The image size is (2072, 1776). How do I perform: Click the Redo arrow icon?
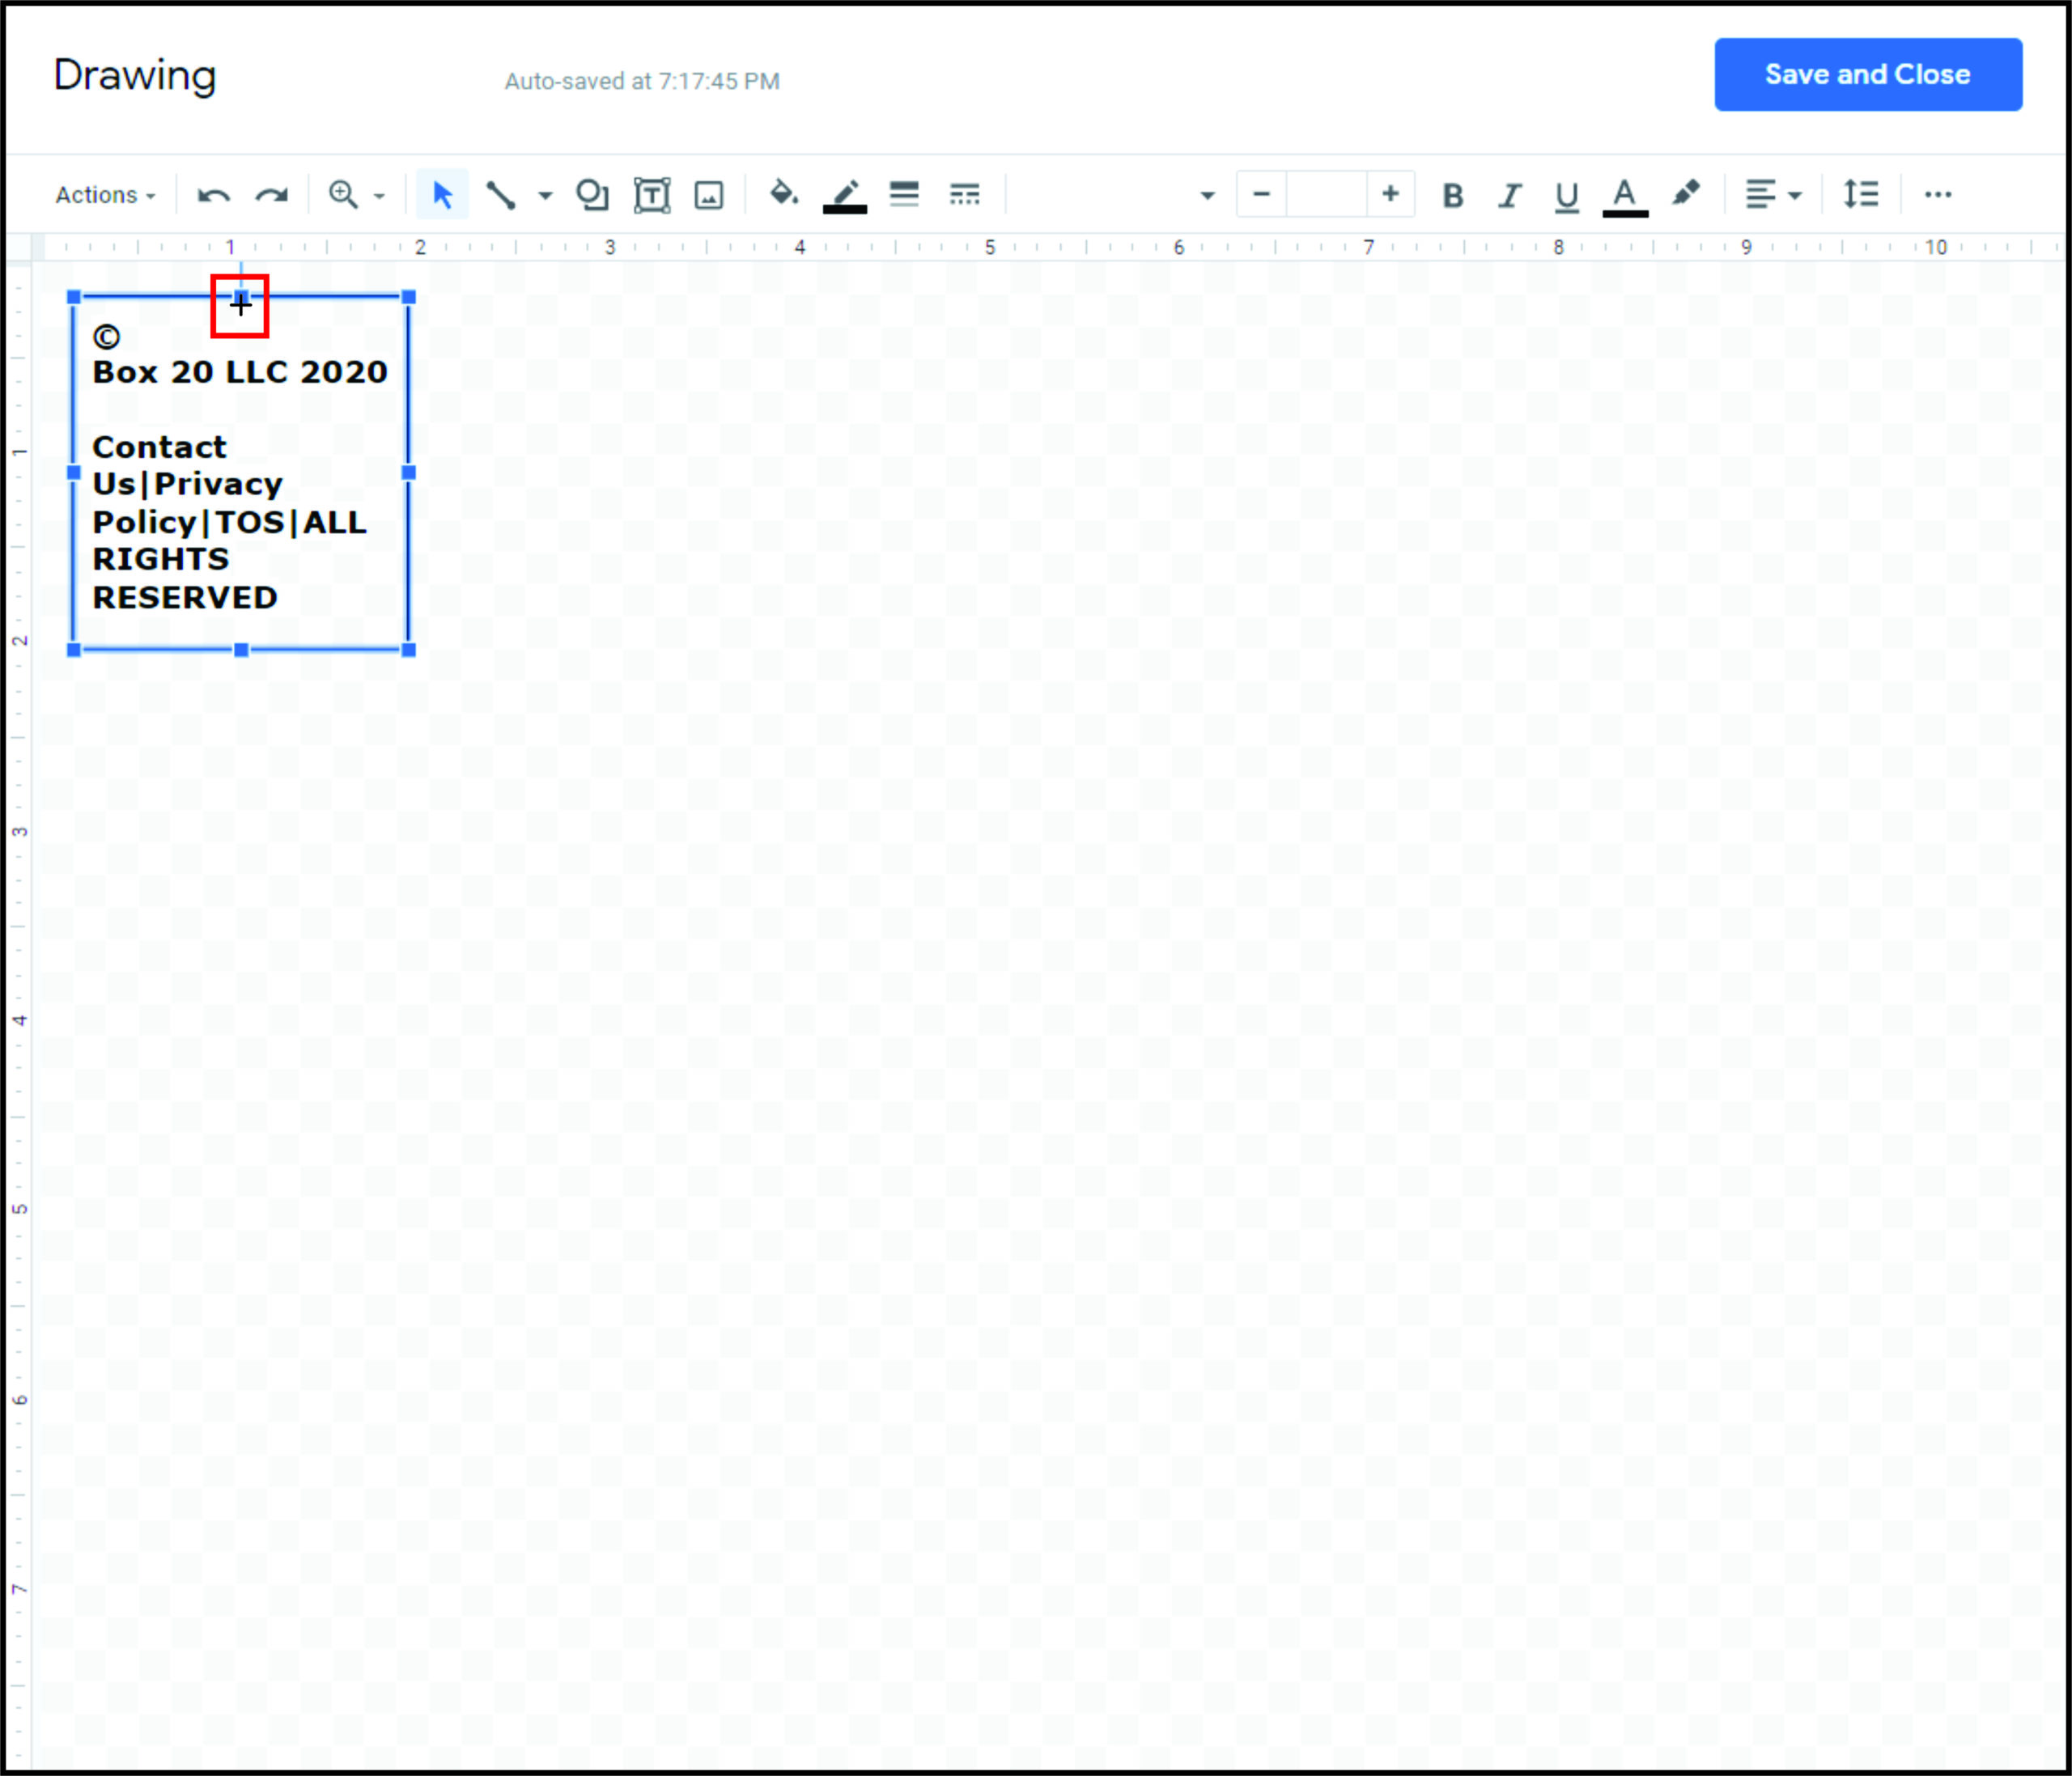(x=271, y=195)
